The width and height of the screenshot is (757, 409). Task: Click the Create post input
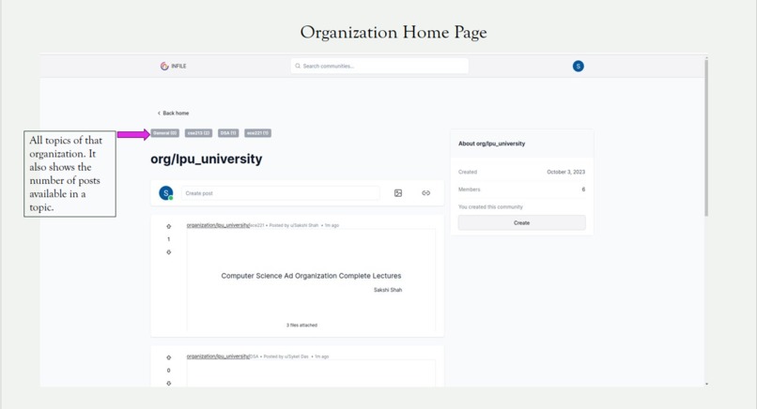(281, 193)
